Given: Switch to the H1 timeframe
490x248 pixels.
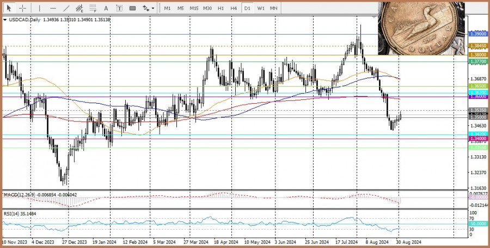Looking at the screenshot, I should coord(220,8).
